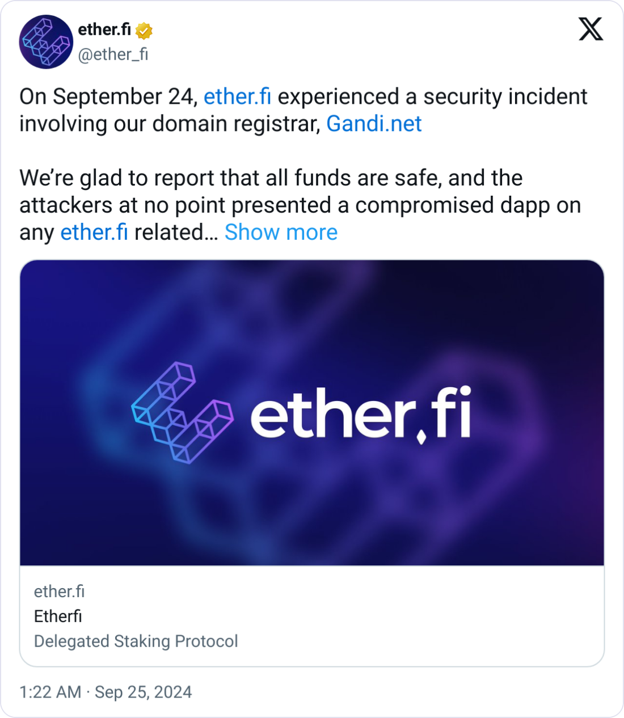Open the @ether_fi handle link

(x=113, y=54)
